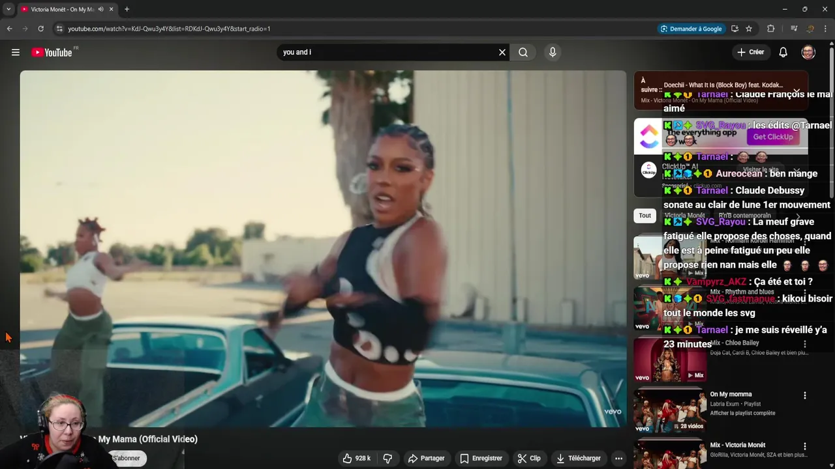Install app icon in the address bar
The image size is (835, 469).
(735, 29)
